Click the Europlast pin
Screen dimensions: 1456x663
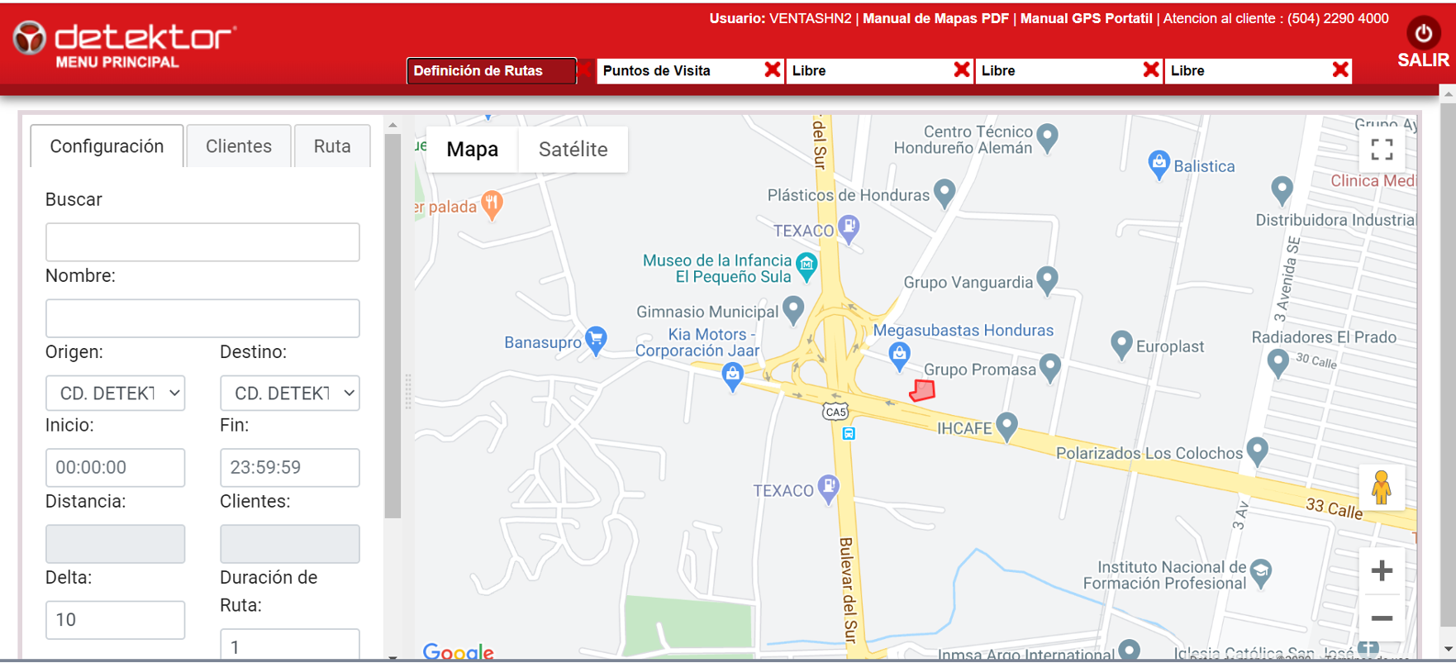coord(1121,345)
